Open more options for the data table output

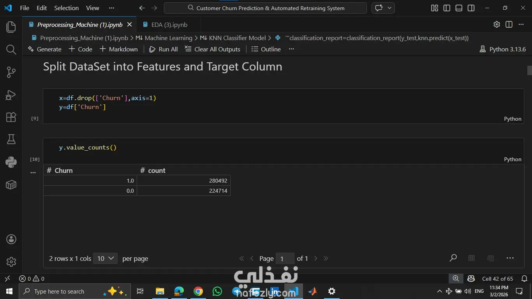[510, 258]
